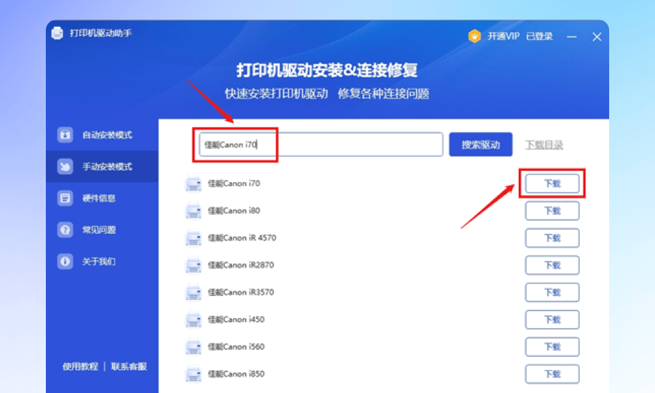Download the Canon i560 driver

point(552,347)
